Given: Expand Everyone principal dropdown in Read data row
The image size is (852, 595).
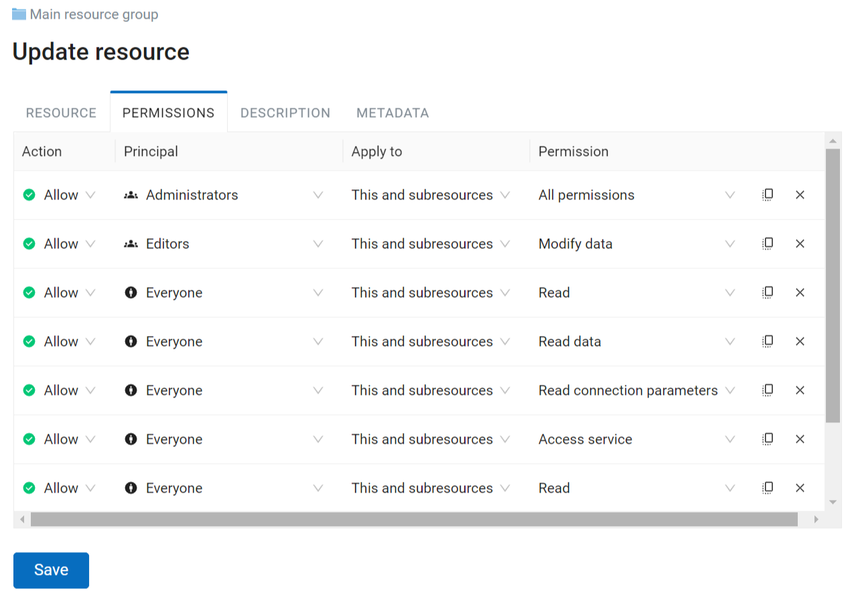Looking at the screenshot, I should (318, 341).
